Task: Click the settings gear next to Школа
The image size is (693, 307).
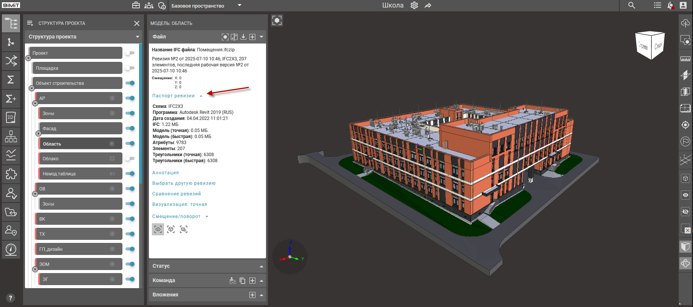Action: coord(414,6)
